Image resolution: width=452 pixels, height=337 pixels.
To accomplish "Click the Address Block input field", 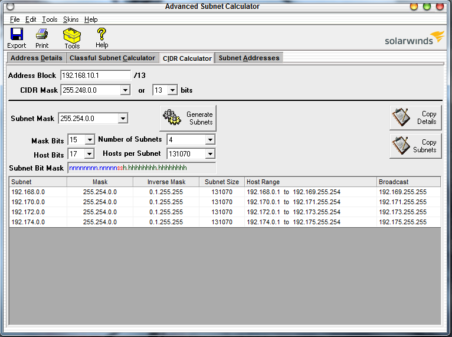I will (96, 76).
